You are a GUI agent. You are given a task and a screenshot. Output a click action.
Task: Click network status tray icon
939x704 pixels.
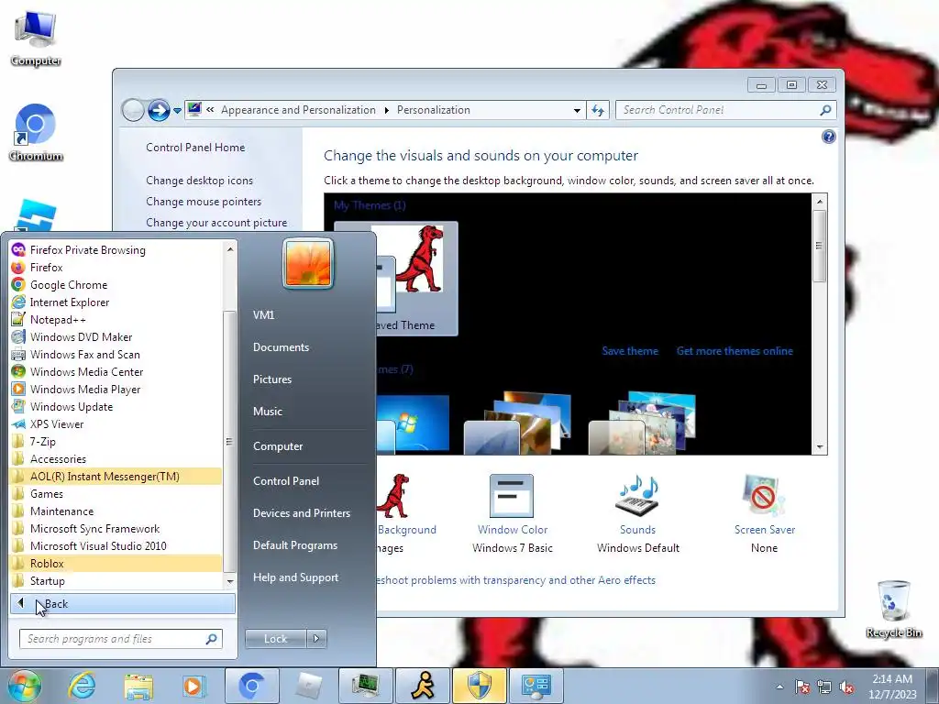824,687
